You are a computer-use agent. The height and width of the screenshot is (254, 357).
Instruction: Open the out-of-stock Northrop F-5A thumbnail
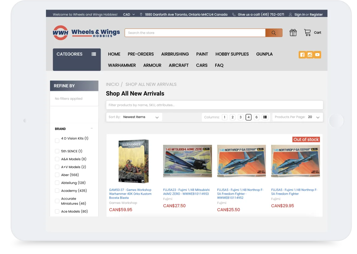(x=295, y=161)
